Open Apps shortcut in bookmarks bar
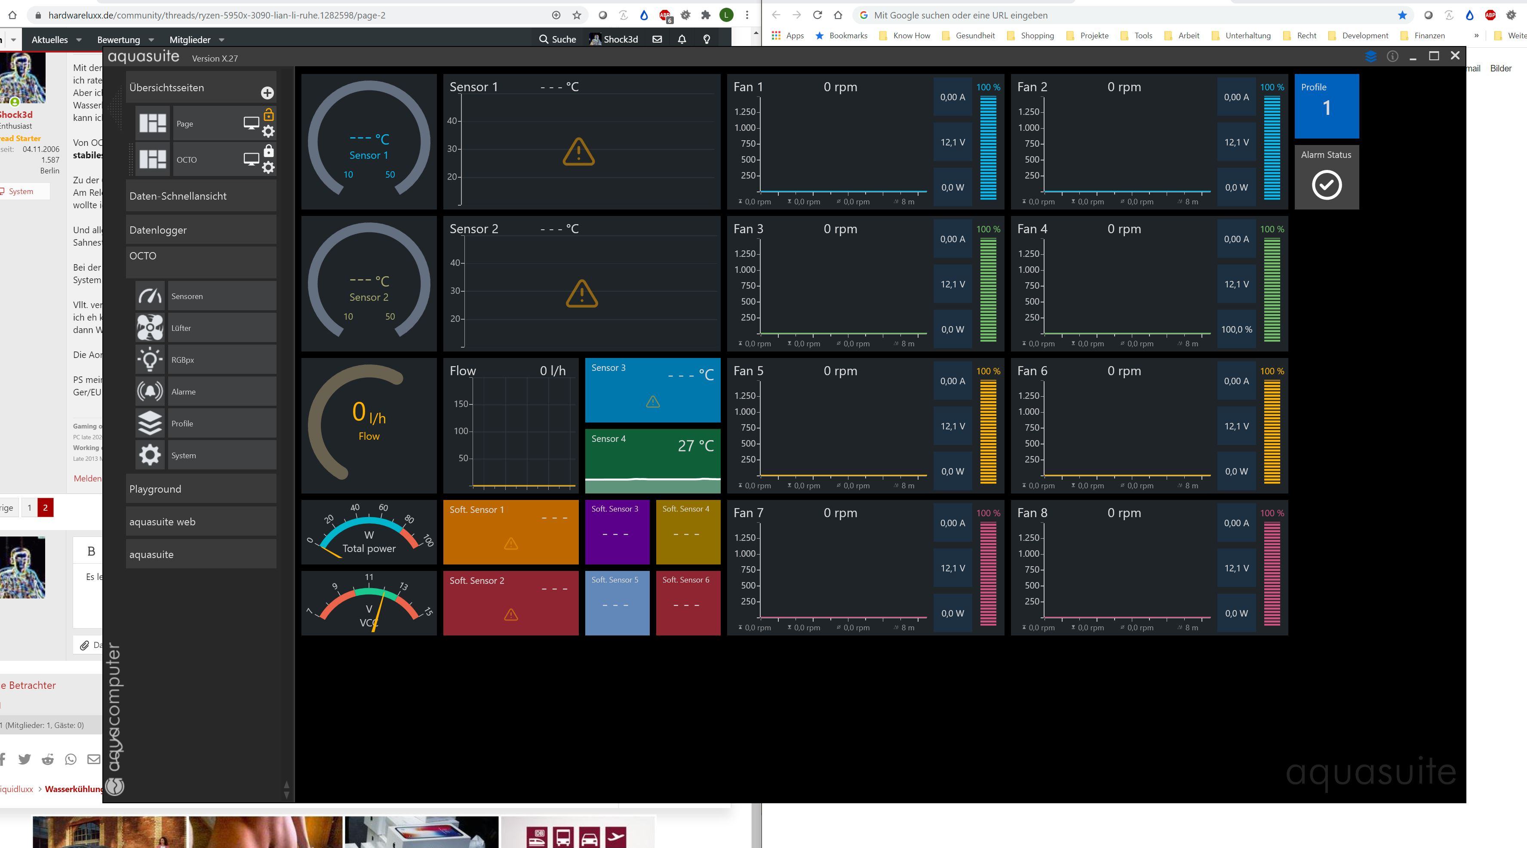Image resolution: width=1527 pixels, height=848 pixels. coord(788,36)
